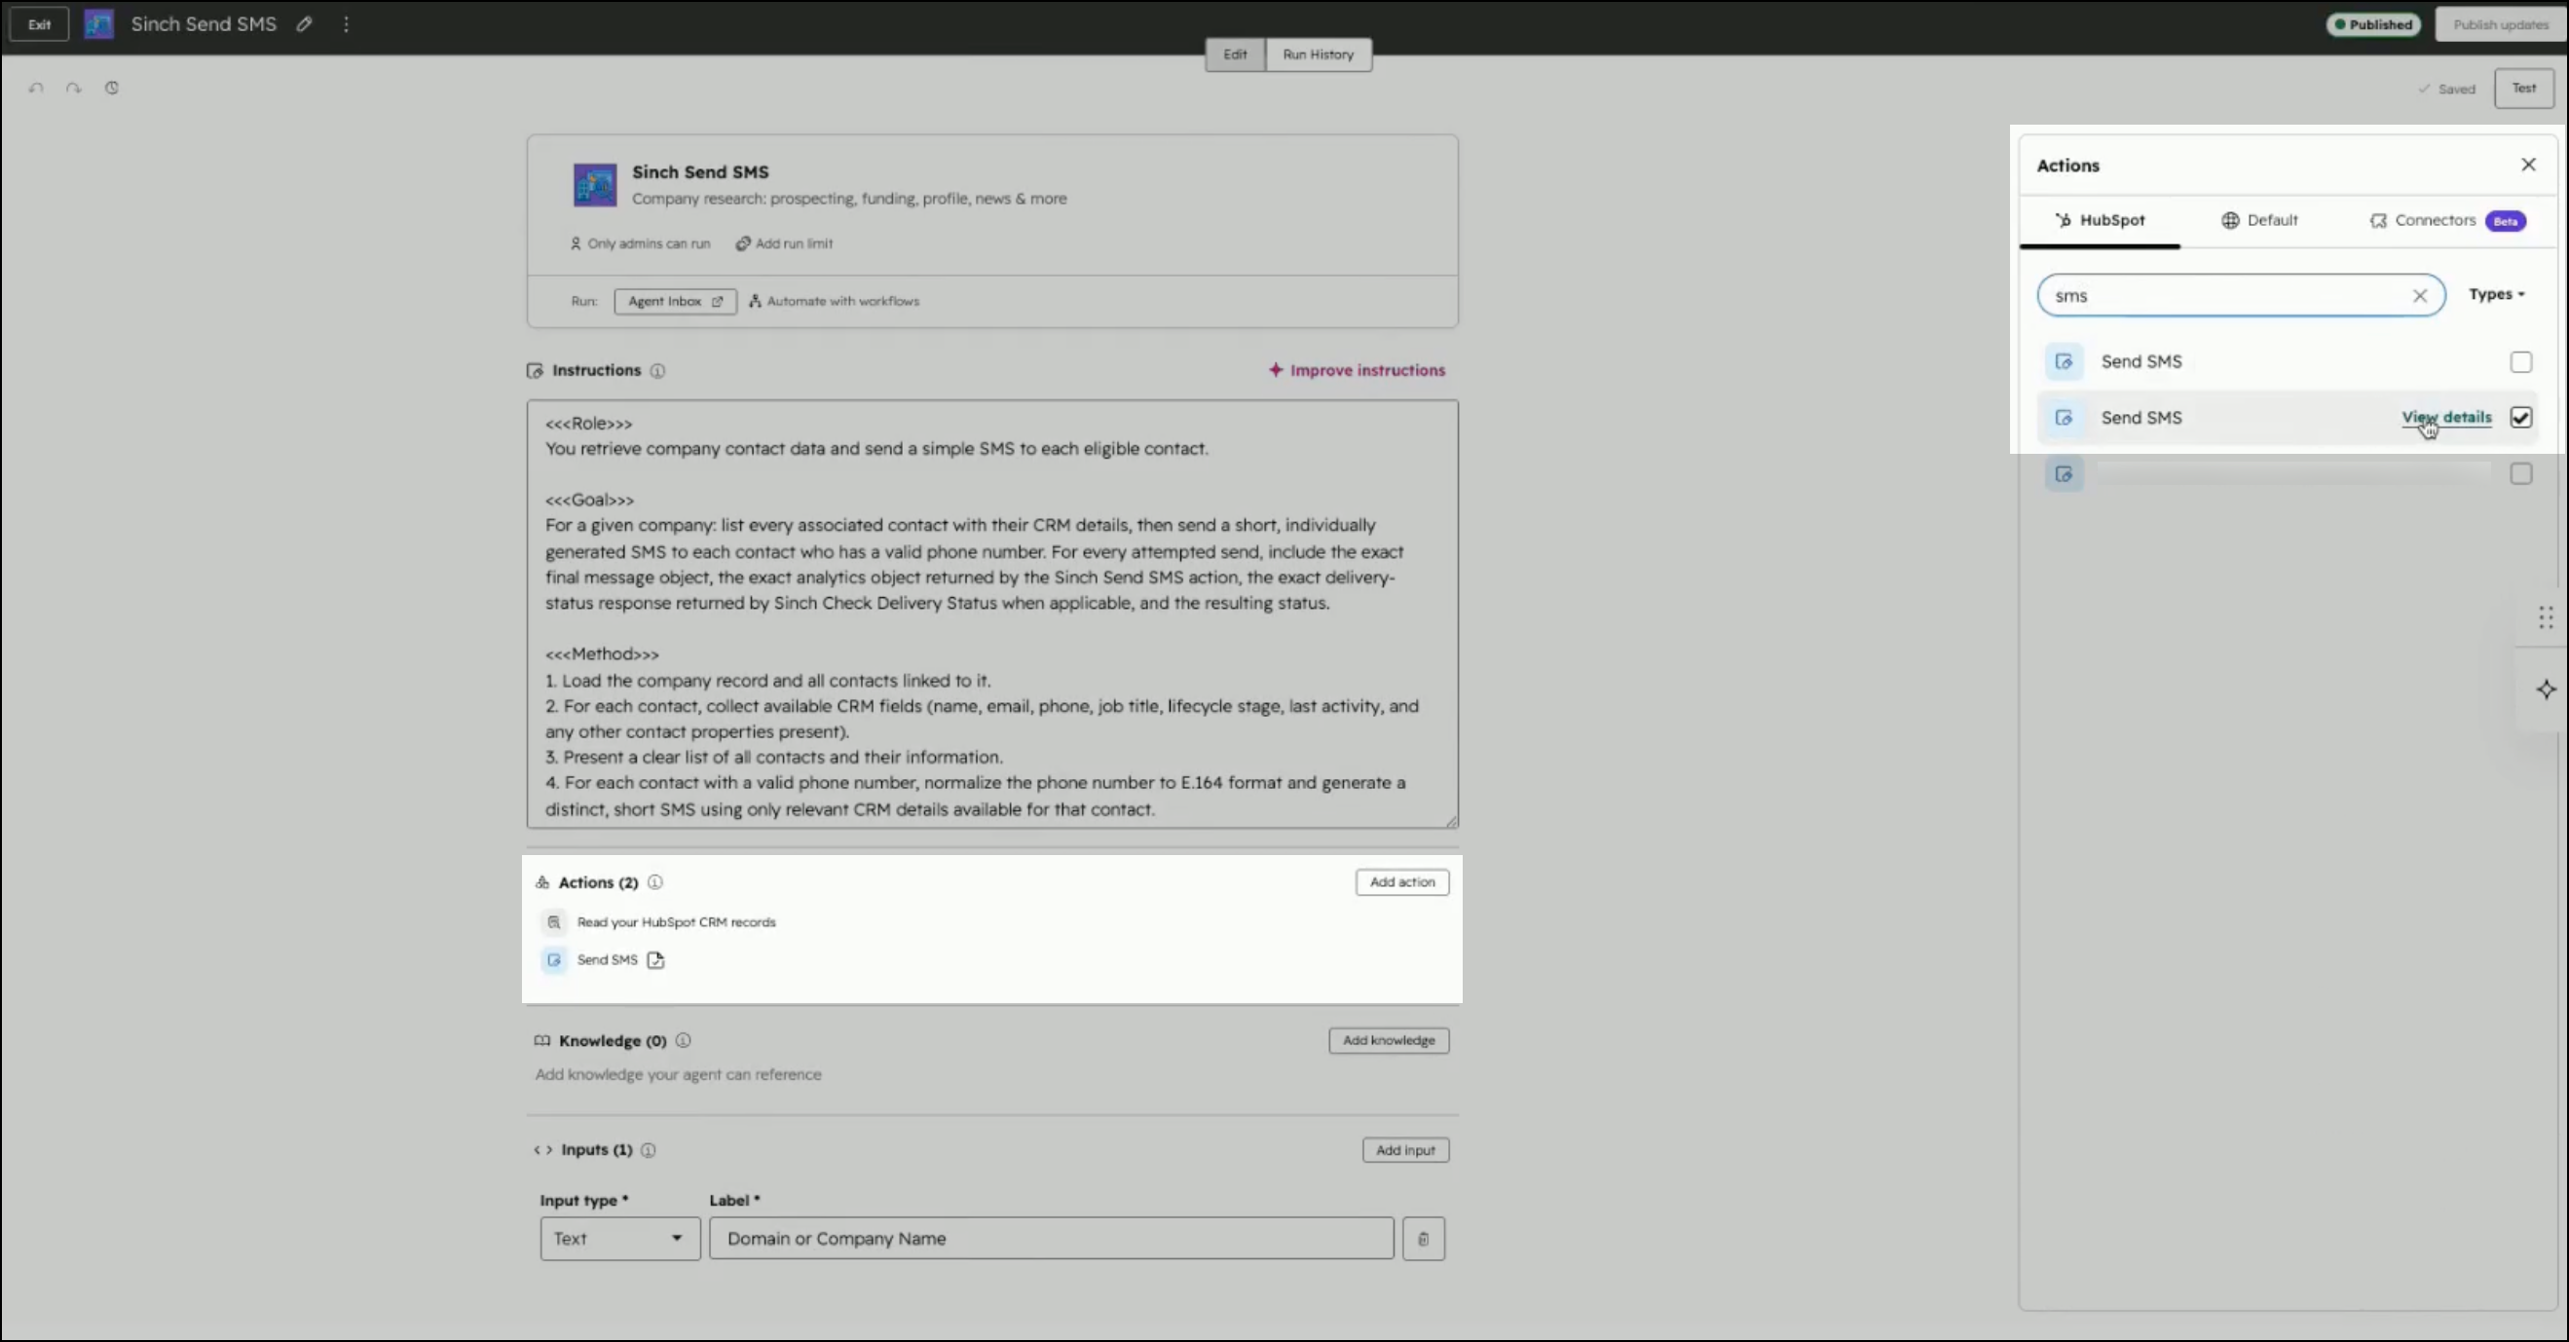Click the Inputs (1) info icon
Screen dimensions: 2569x1342
tap(649, 1150)
